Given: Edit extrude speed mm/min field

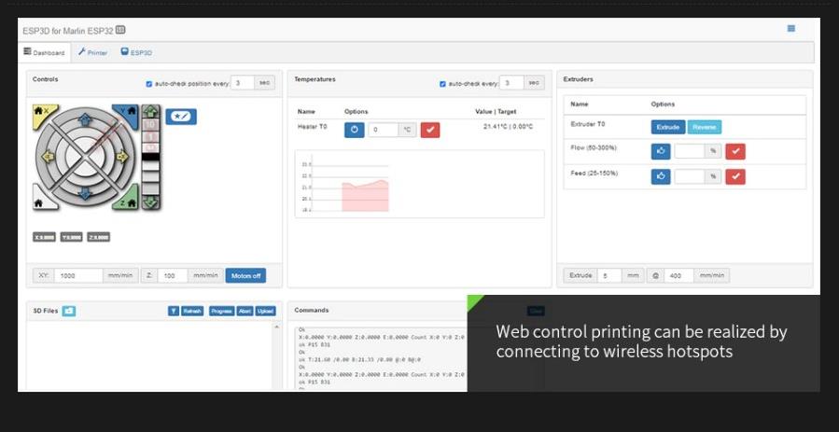Looking at the screenshot, I should click(679, 276).
